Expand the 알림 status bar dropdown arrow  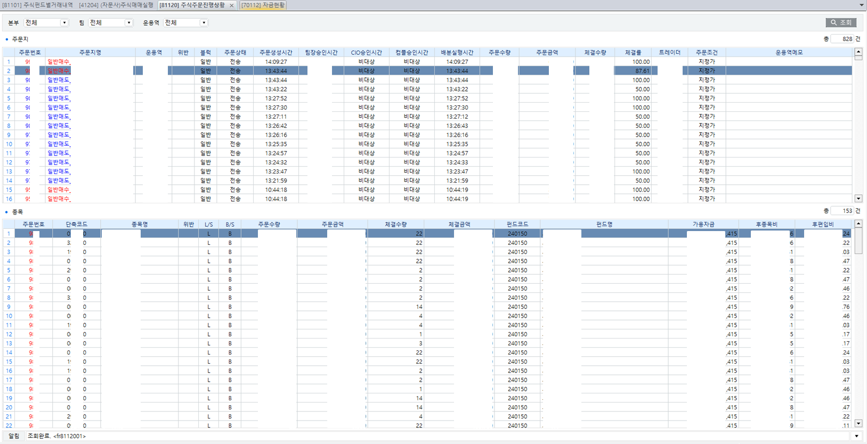tap(856, 436)
